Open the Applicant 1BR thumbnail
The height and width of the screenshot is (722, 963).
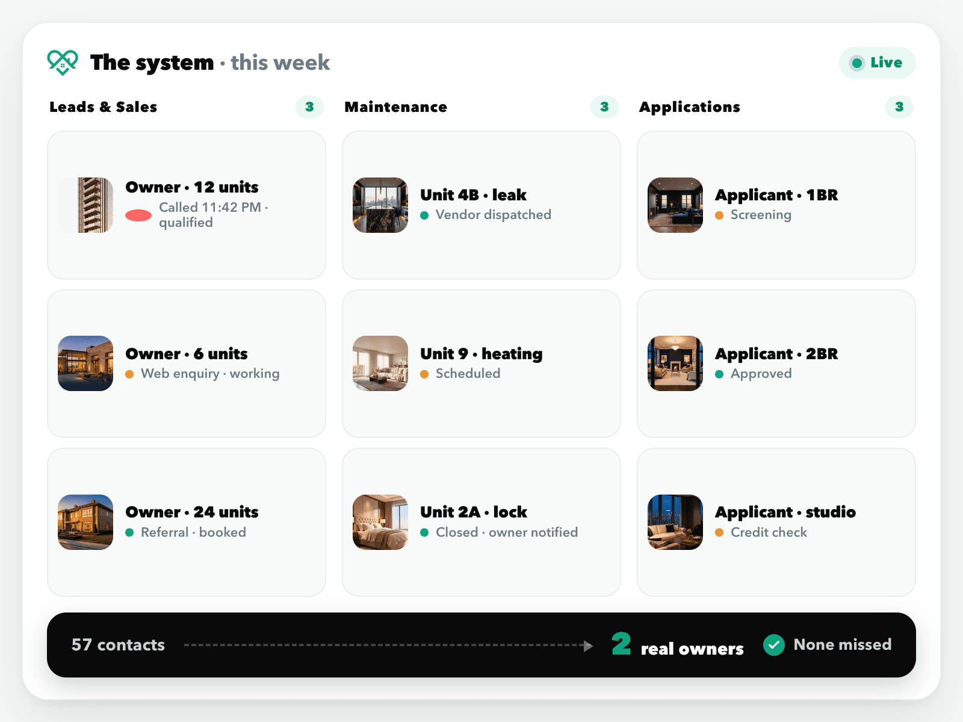675,205
